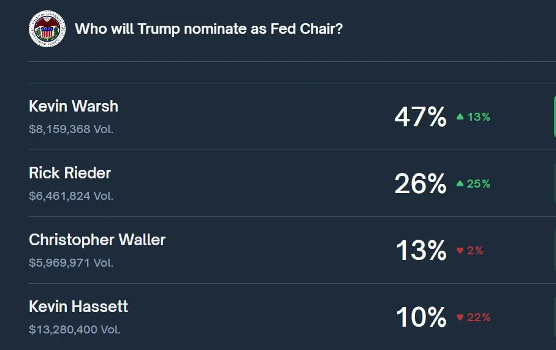Click the red down arrow beside Hassett's 22%
Viewport: 556px width, 350px height.
tap(460, 318)
